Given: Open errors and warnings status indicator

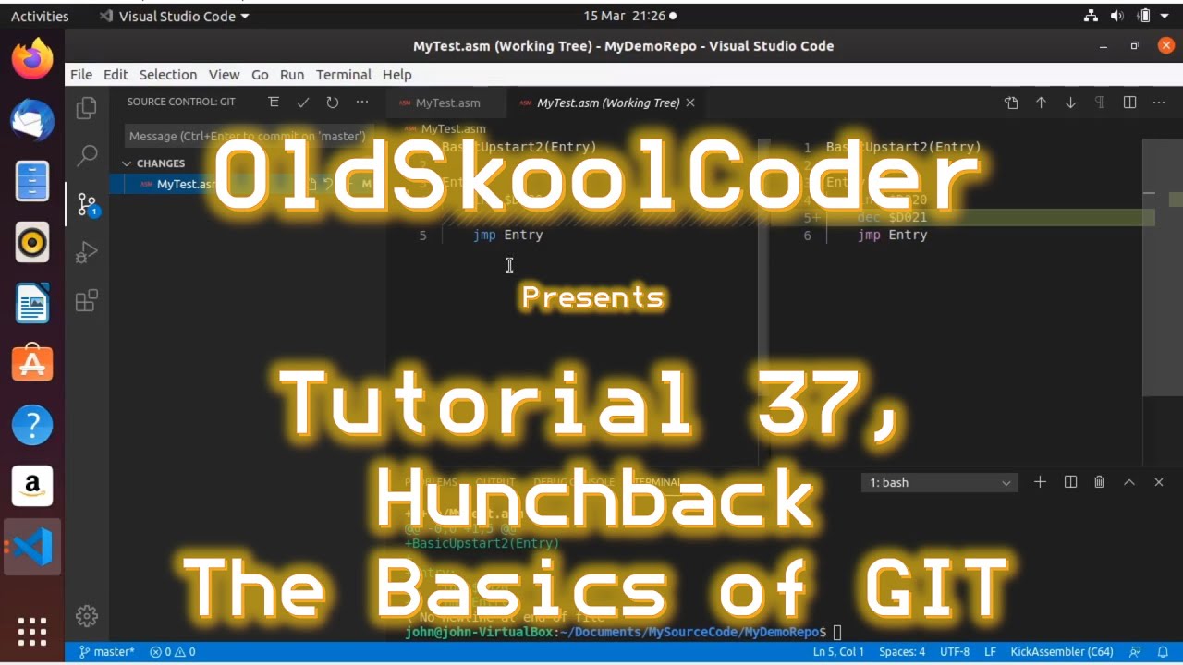Looking at the screenshot, I should click(172, 652).
